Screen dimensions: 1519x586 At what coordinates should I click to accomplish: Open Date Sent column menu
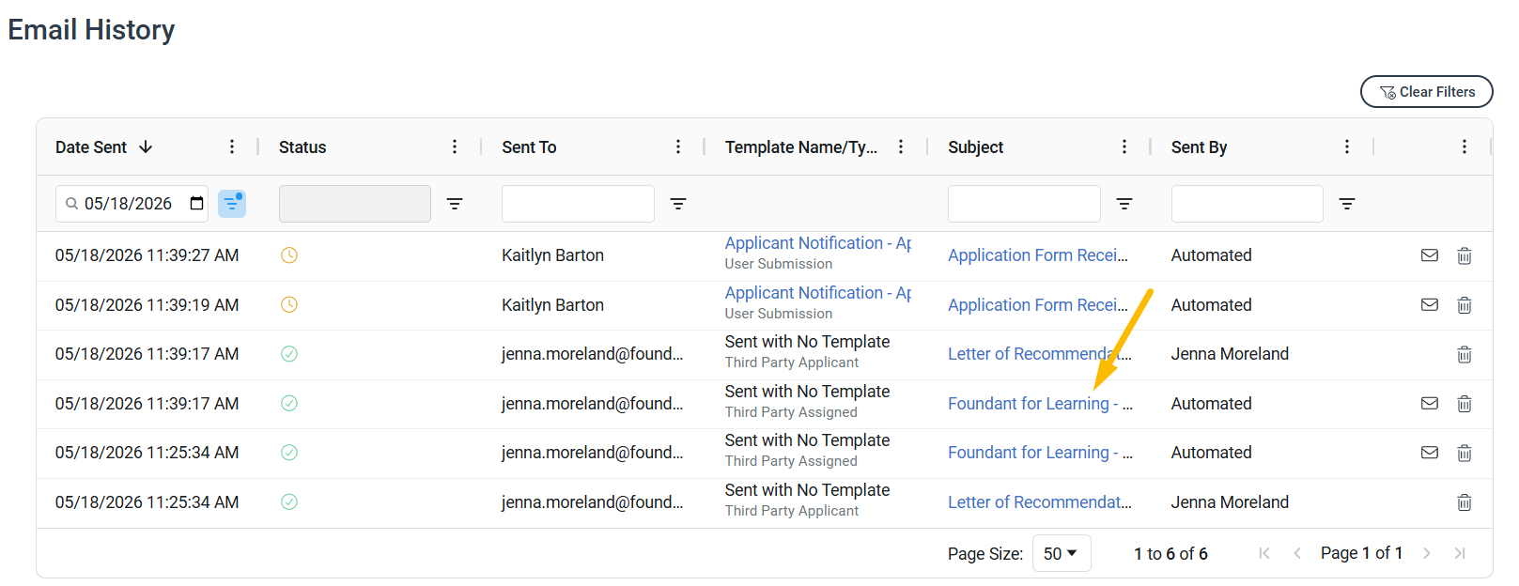pos(232,146)
